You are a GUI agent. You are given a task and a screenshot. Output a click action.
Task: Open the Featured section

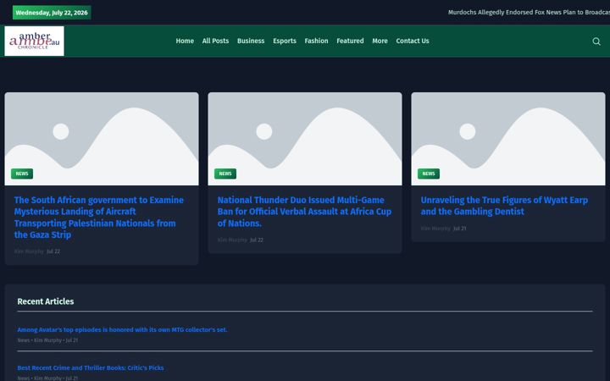pyautogui.click(x=350, y=41)
